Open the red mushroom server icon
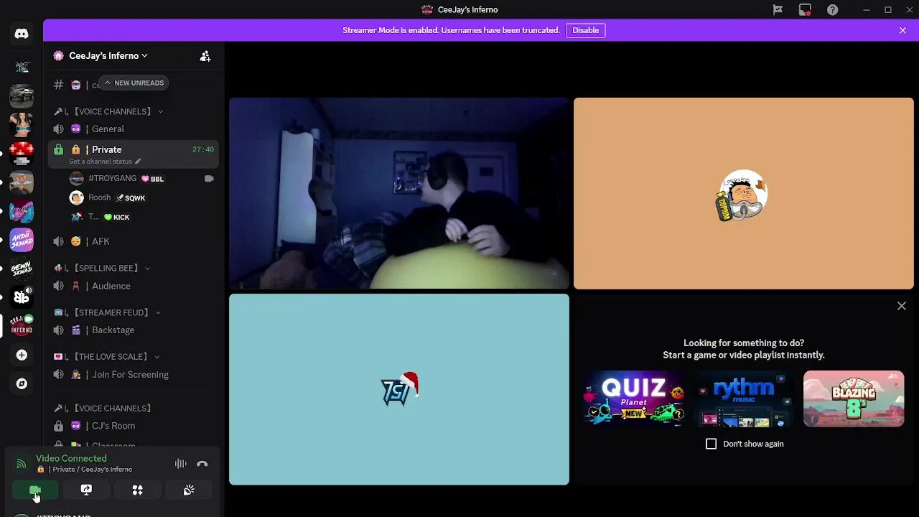919x517 pixels. [22, 153]
